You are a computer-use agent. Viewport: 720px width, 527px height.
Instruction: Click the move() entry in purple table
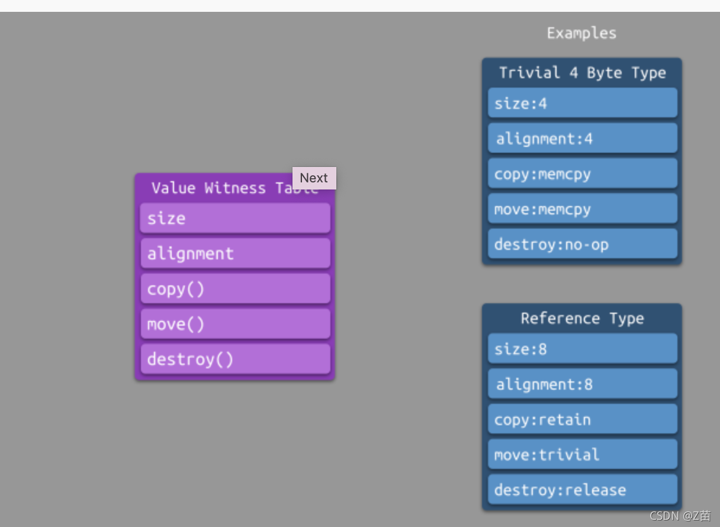coord(235,324)
